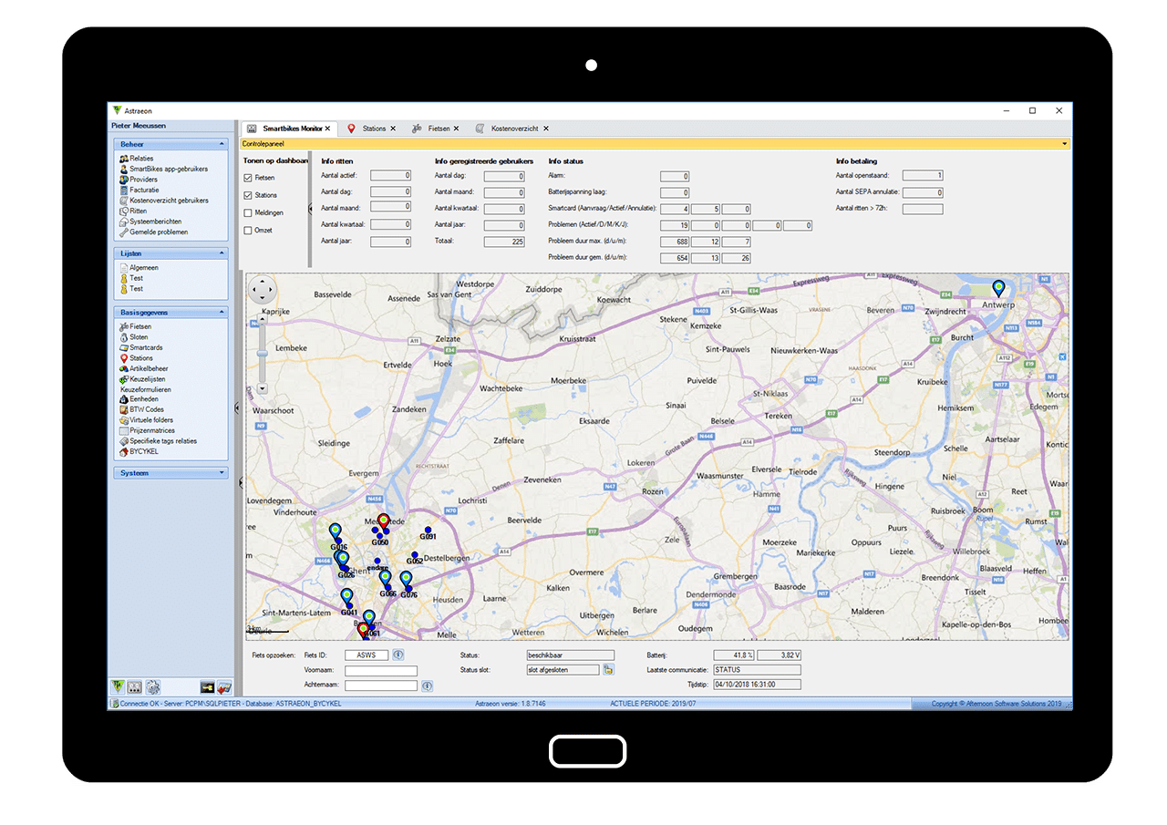The height and width of the screenshot is (825, 1167).
Task: Click the Voornaam input field
Action: [380, 671]
